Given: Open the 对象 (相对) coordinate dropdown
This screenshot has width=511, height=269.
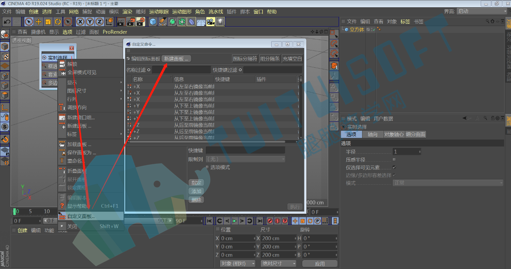Looking at the screenshot, I should [x=238, y=263].
